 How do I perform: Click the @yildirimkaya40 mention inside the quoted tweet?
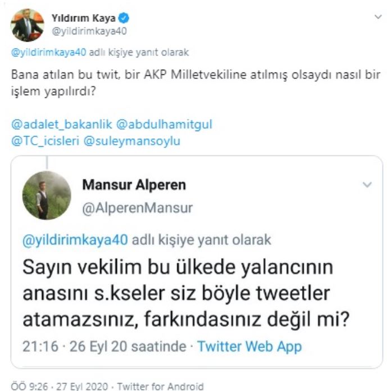point(75,240)
